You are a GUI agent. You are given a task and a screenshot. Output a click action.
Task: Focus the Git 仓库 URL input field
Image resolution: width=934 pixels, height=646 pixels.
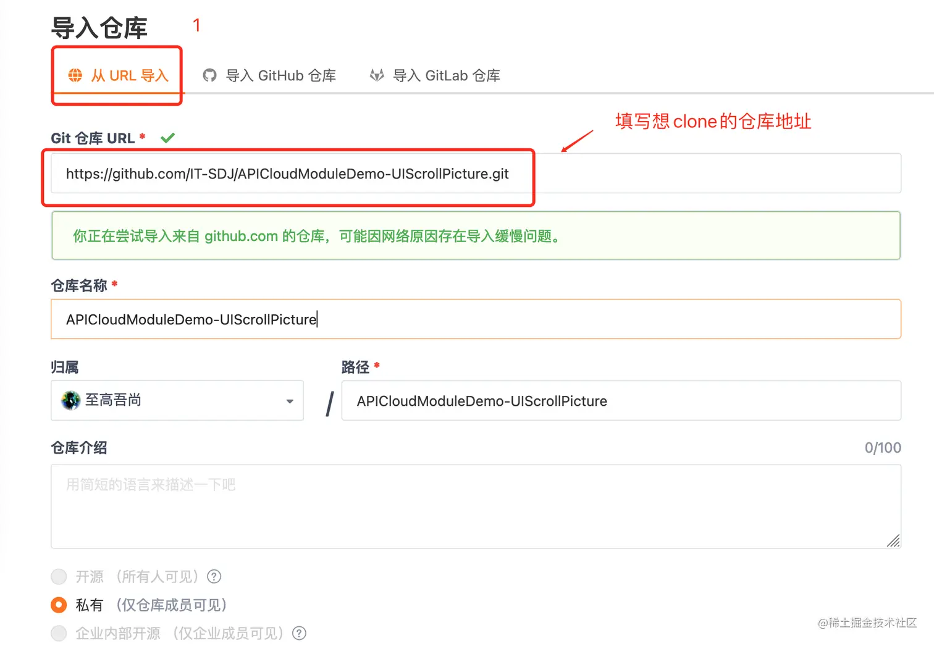(x=476, y=174)
